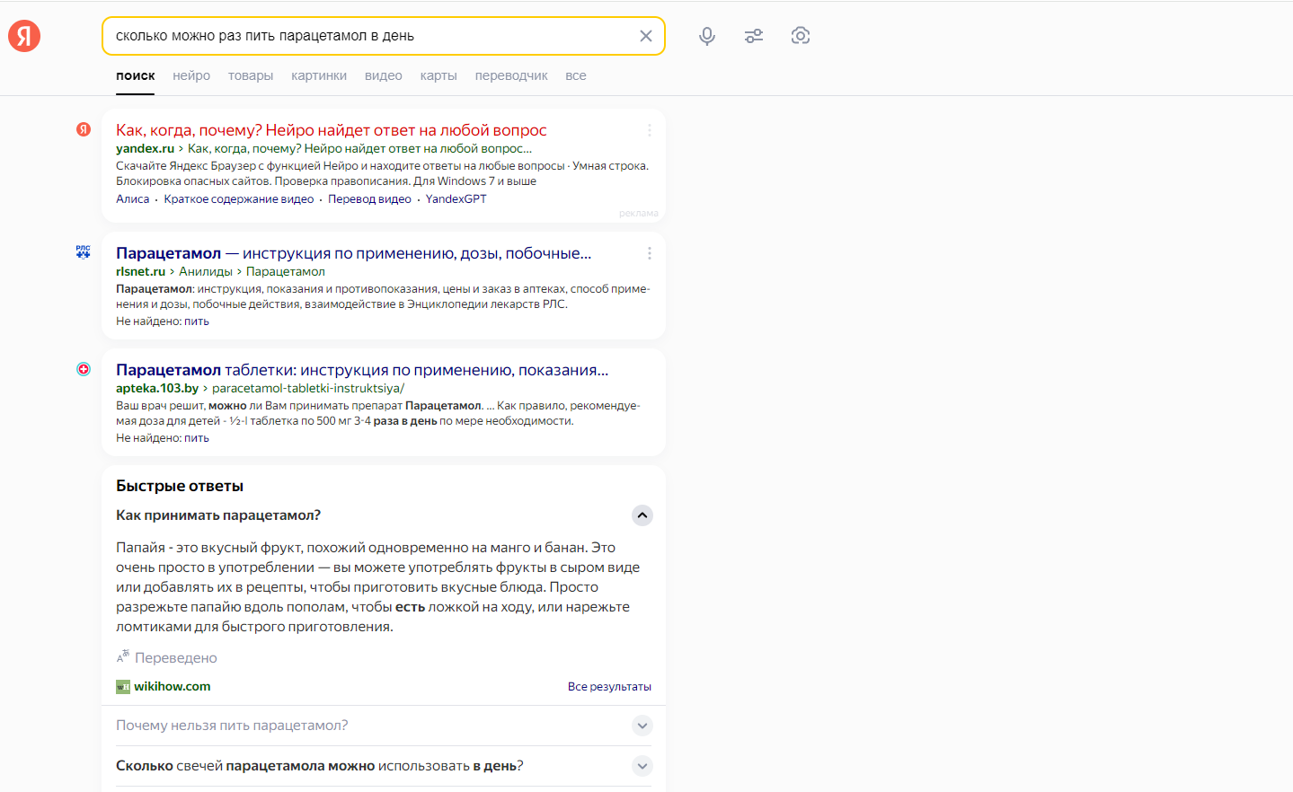Open the Анилиды breadcrumb link
Screen dimensions: 1293x792
point(206,271)
